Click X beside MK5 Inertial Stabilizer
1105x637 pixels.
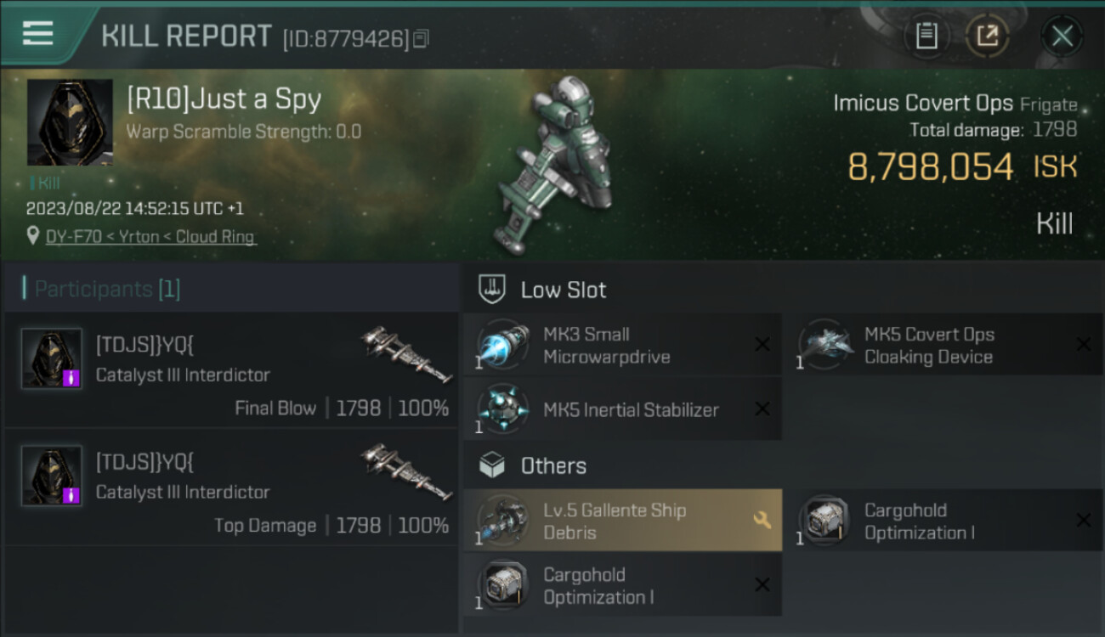[x=762, y=409]
